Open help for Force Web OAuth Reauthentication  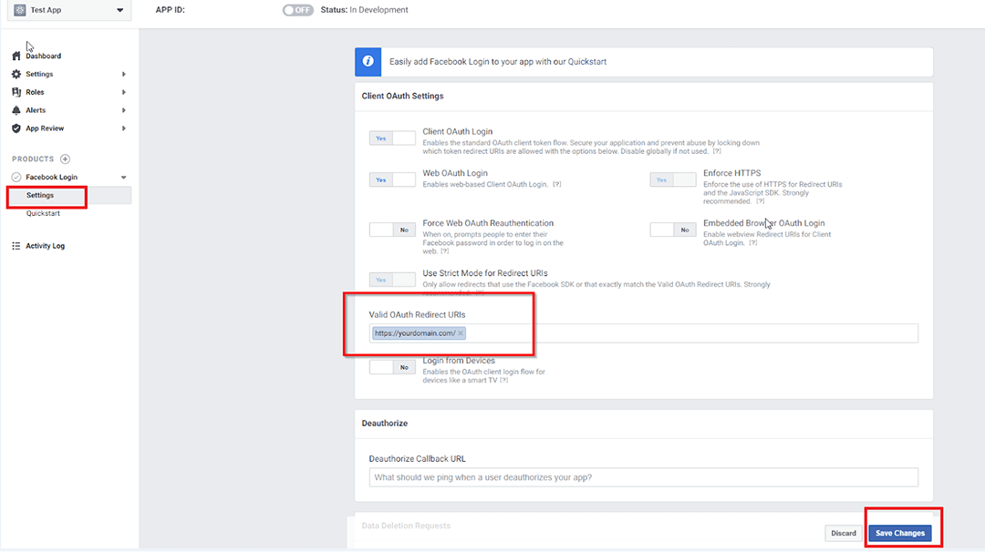coord(445,251)
